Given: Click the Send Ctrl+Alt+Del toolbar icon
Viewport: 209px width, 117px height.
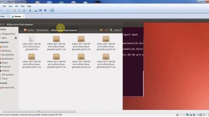Looking at the screenshot, I should (x=8, y=10).
